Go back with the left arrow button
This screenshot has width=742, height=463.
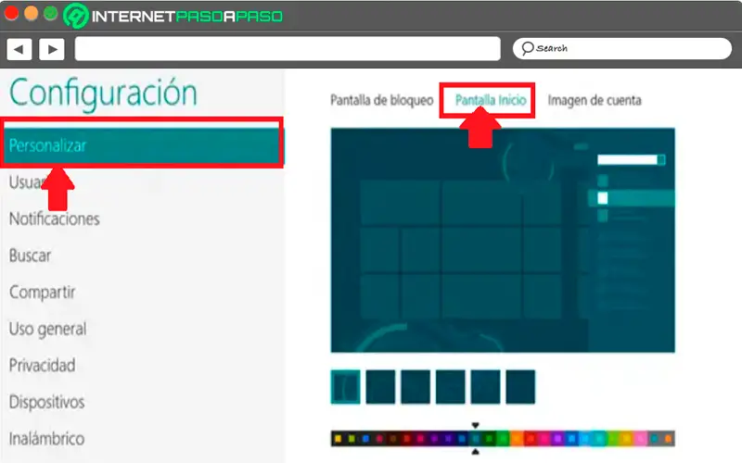point(19,49)
